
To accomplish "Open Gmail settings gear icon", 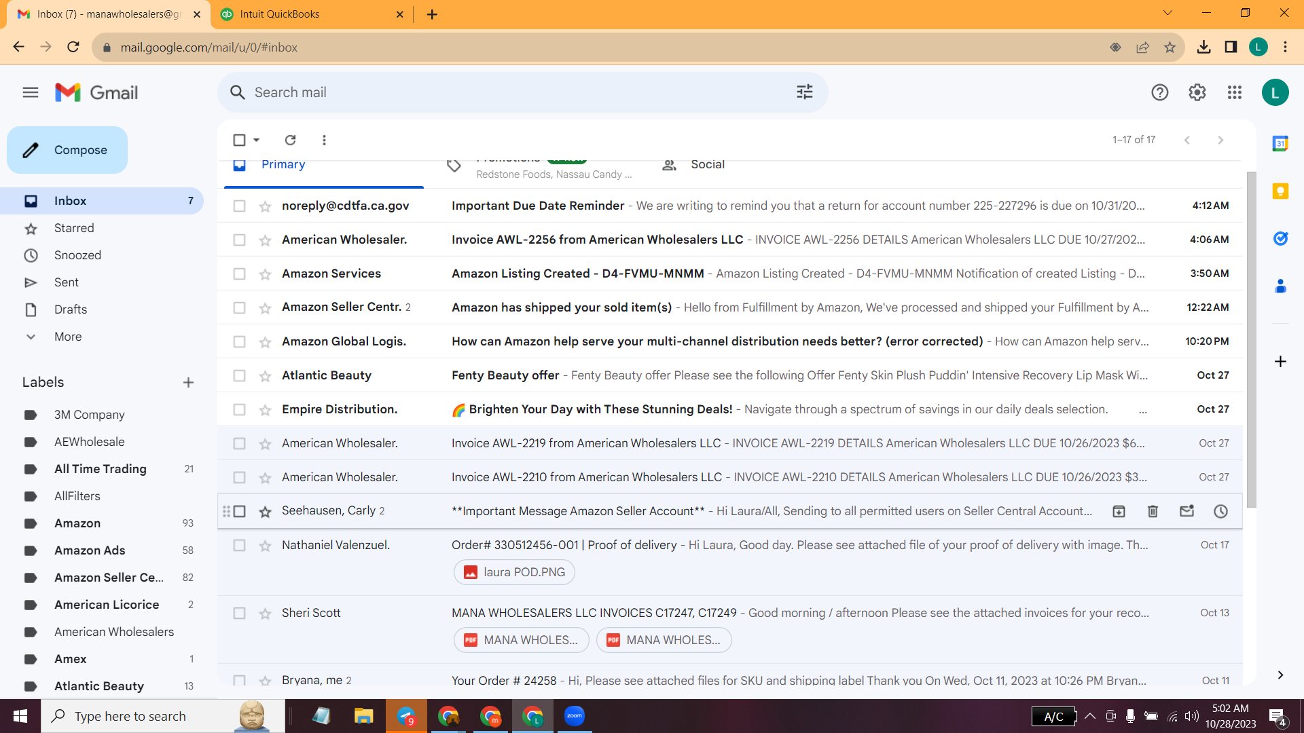I will (1197, 92).
